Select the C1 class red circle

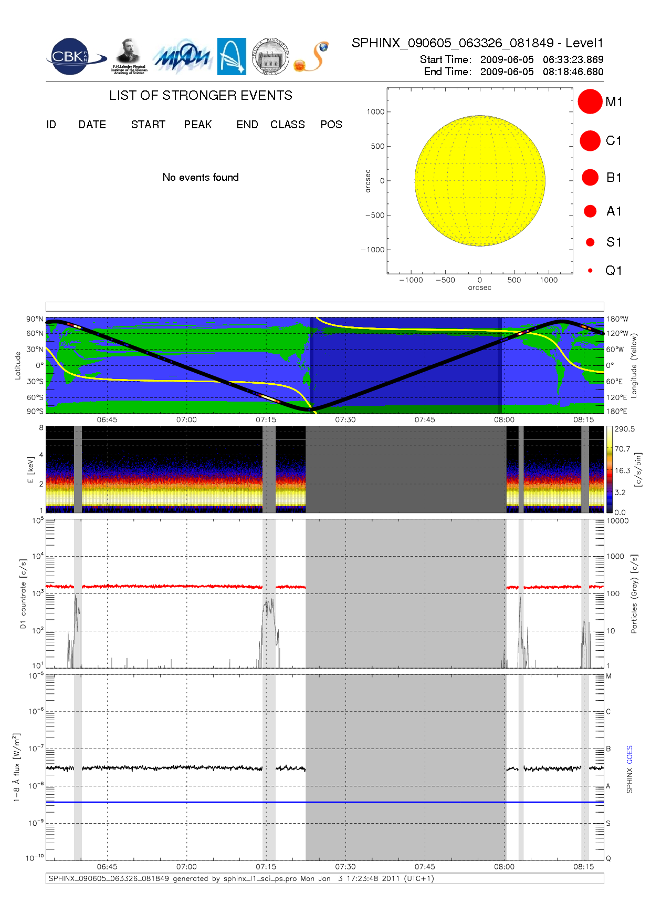[x=590, y=141]
